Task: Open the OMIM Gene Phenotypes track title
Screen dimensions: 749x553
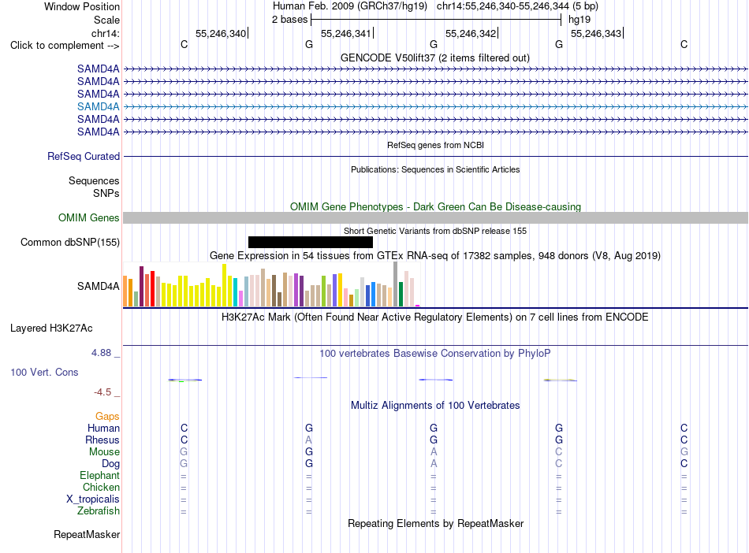Action: point(436,206)
